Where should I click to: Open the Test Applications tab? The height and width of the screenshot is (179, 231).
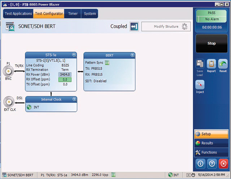[x=18, y=14]
